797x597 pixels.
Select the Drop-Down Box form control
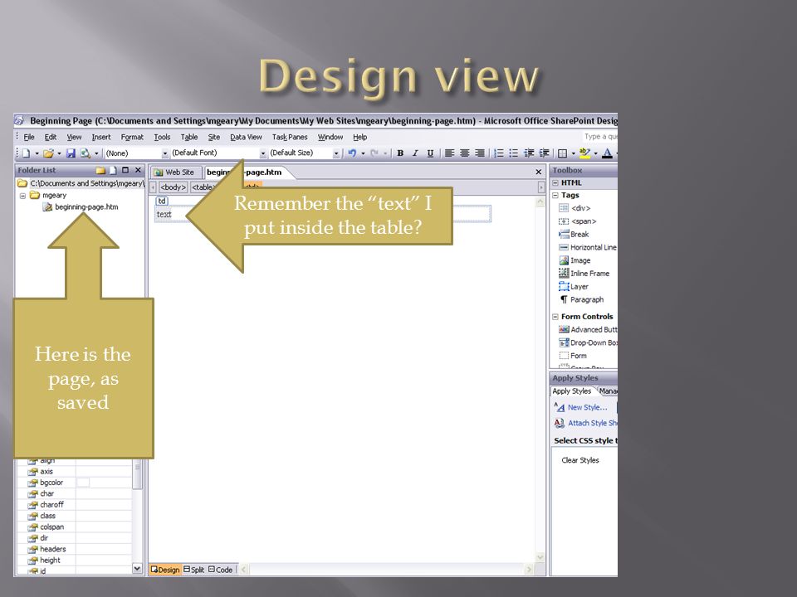tap(588, 342)
